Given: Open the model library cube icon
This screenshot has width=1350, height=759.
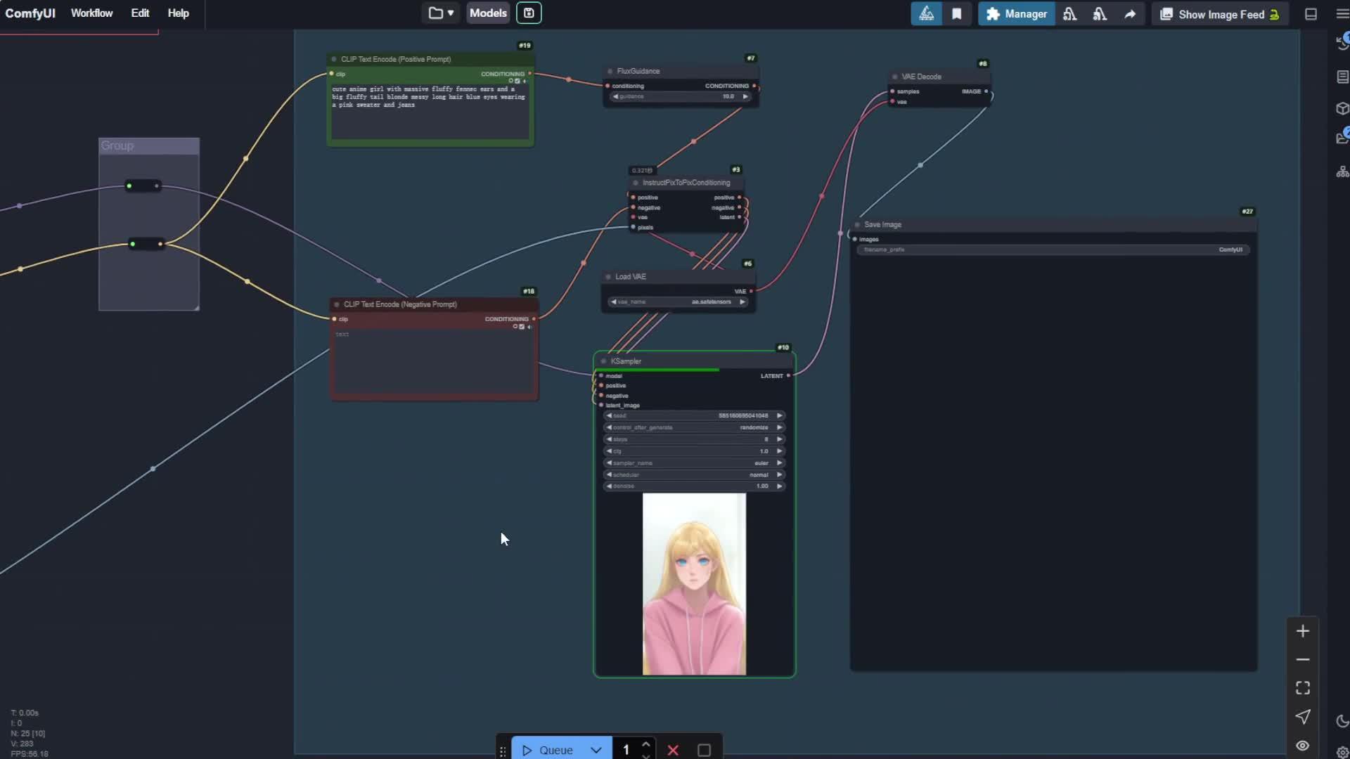Looking at the screenshot, I should [x=1342, y=109].
